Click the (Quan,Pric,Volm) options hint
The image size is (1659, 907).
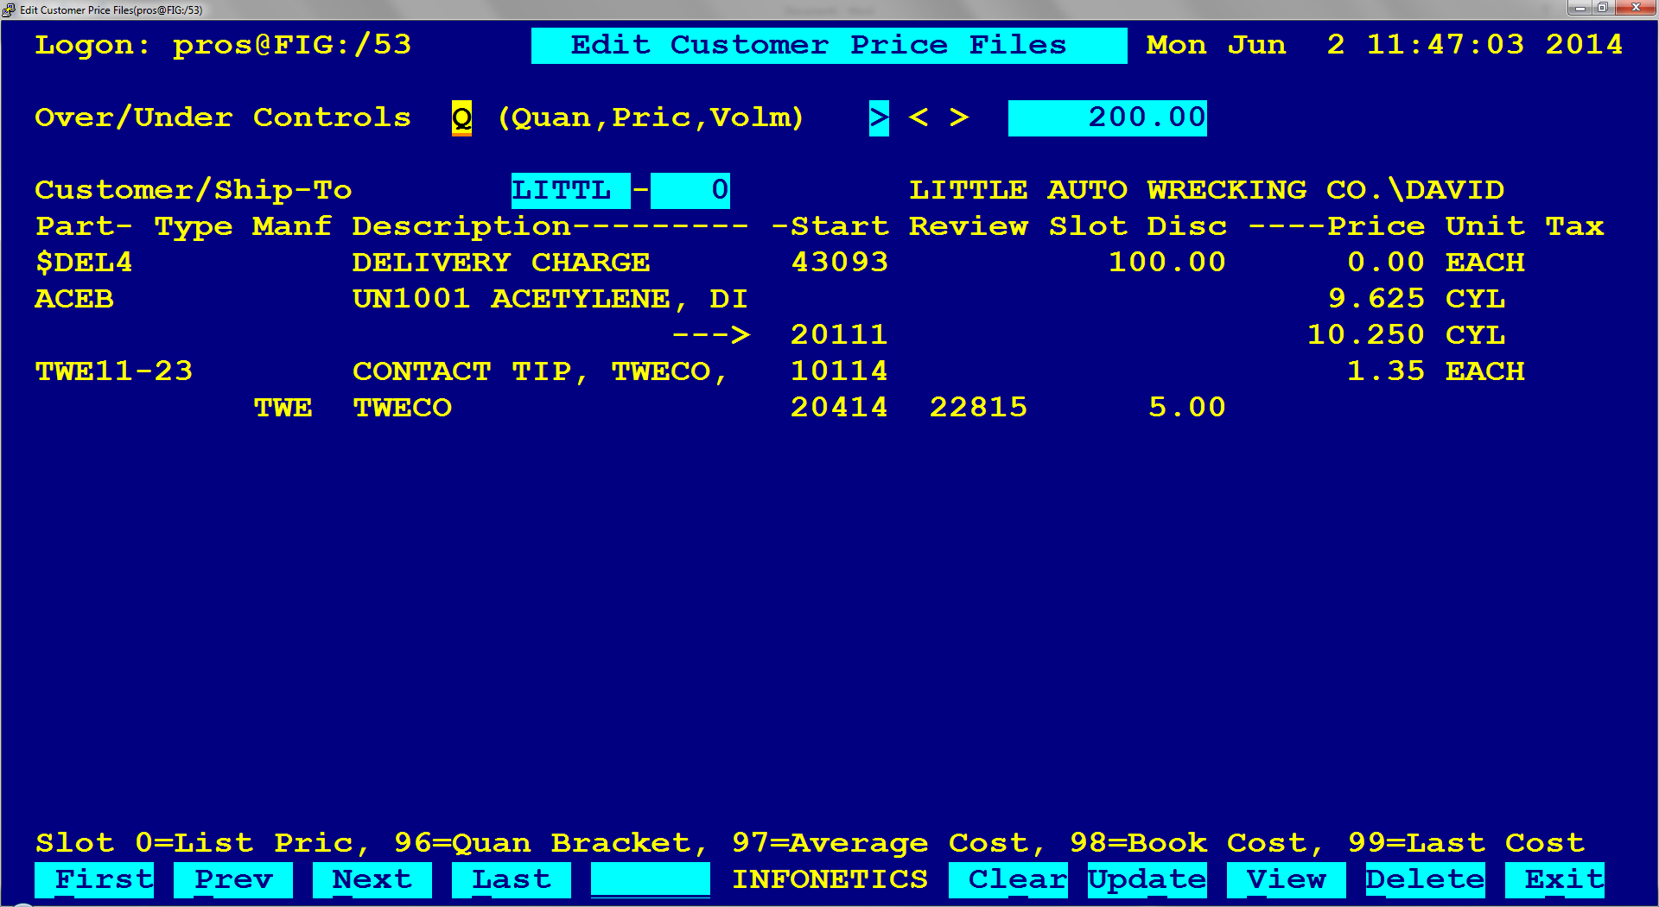pyautogui.click(x=651, y=117)
